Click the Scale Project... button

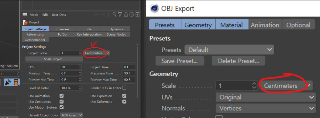click(54, 59)
